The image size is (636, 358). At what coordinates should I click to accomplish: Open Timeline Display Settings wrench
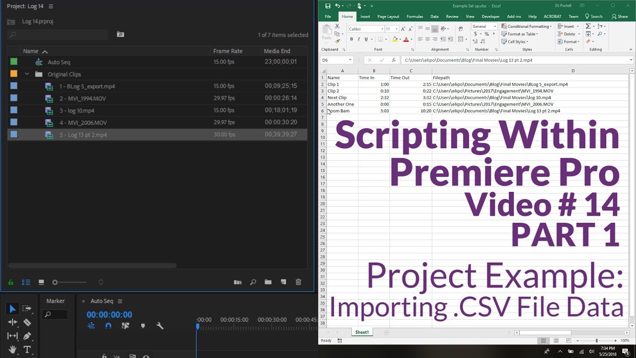[x=160, y=326]
